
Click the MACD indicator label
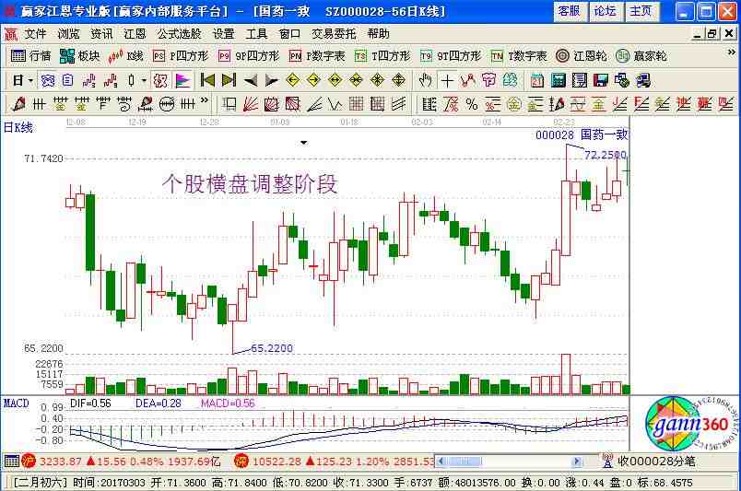coord(16,403)
